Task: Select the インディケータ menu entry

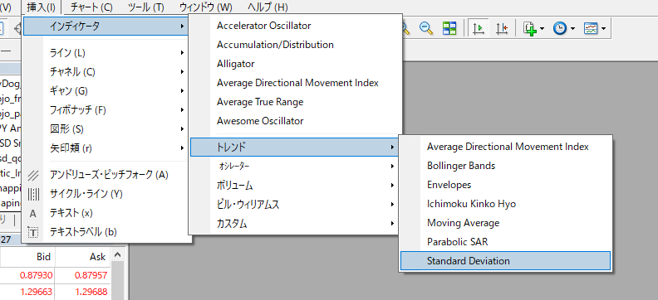Action: tap(106, 27)
